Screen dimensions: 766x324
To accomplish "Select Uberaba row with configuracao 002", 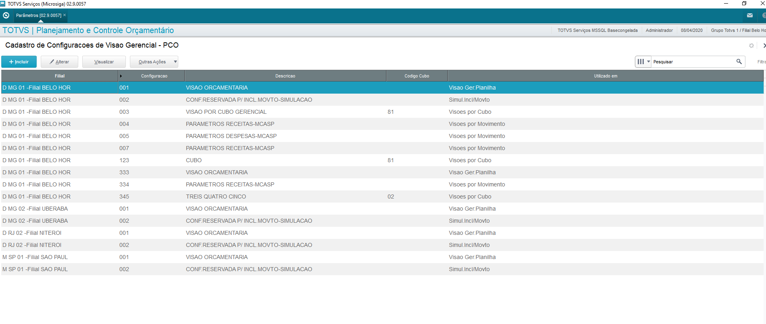I will 382,221.
